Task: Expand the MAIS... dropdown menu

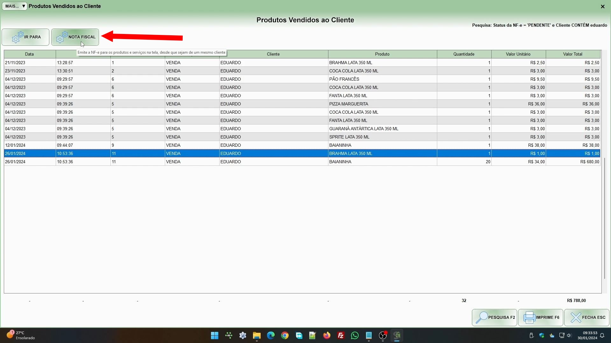Action: coord(15,6)
